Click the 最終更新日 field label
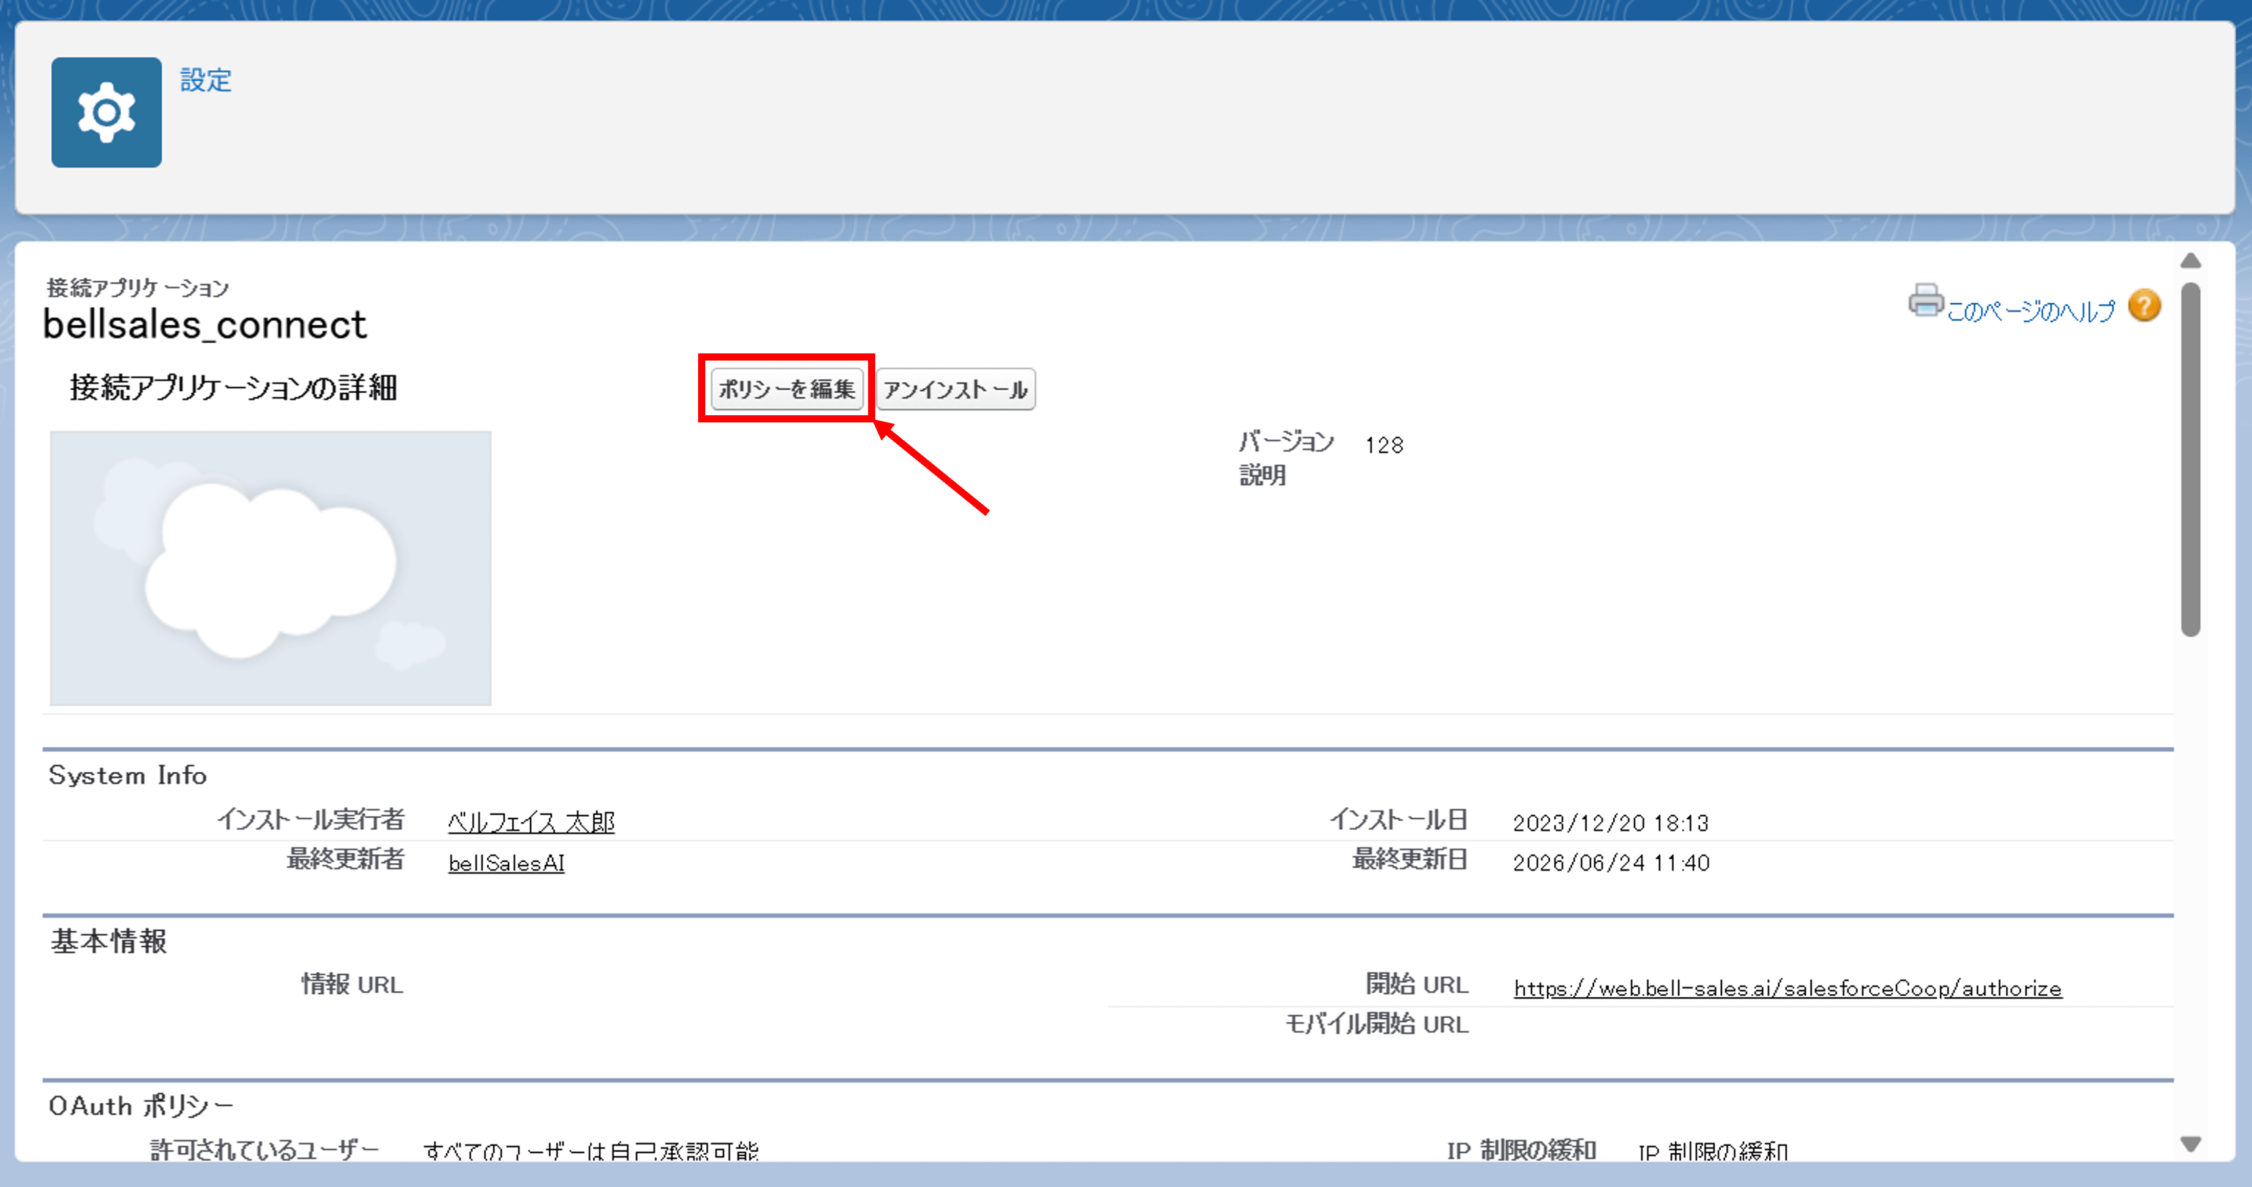 (x=1410, y=860)
